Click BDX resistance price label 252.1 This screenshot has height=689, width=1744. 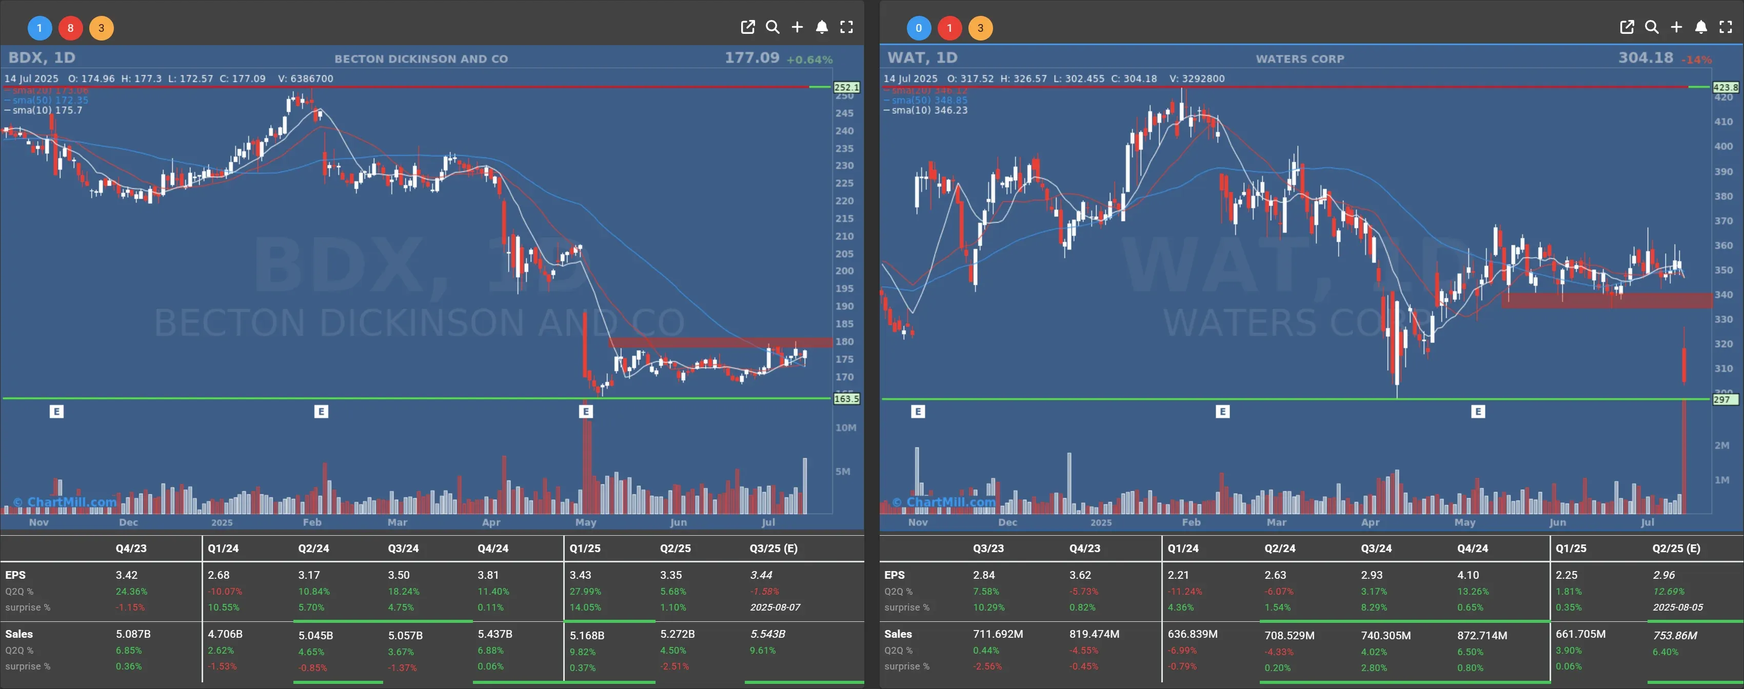846,87
